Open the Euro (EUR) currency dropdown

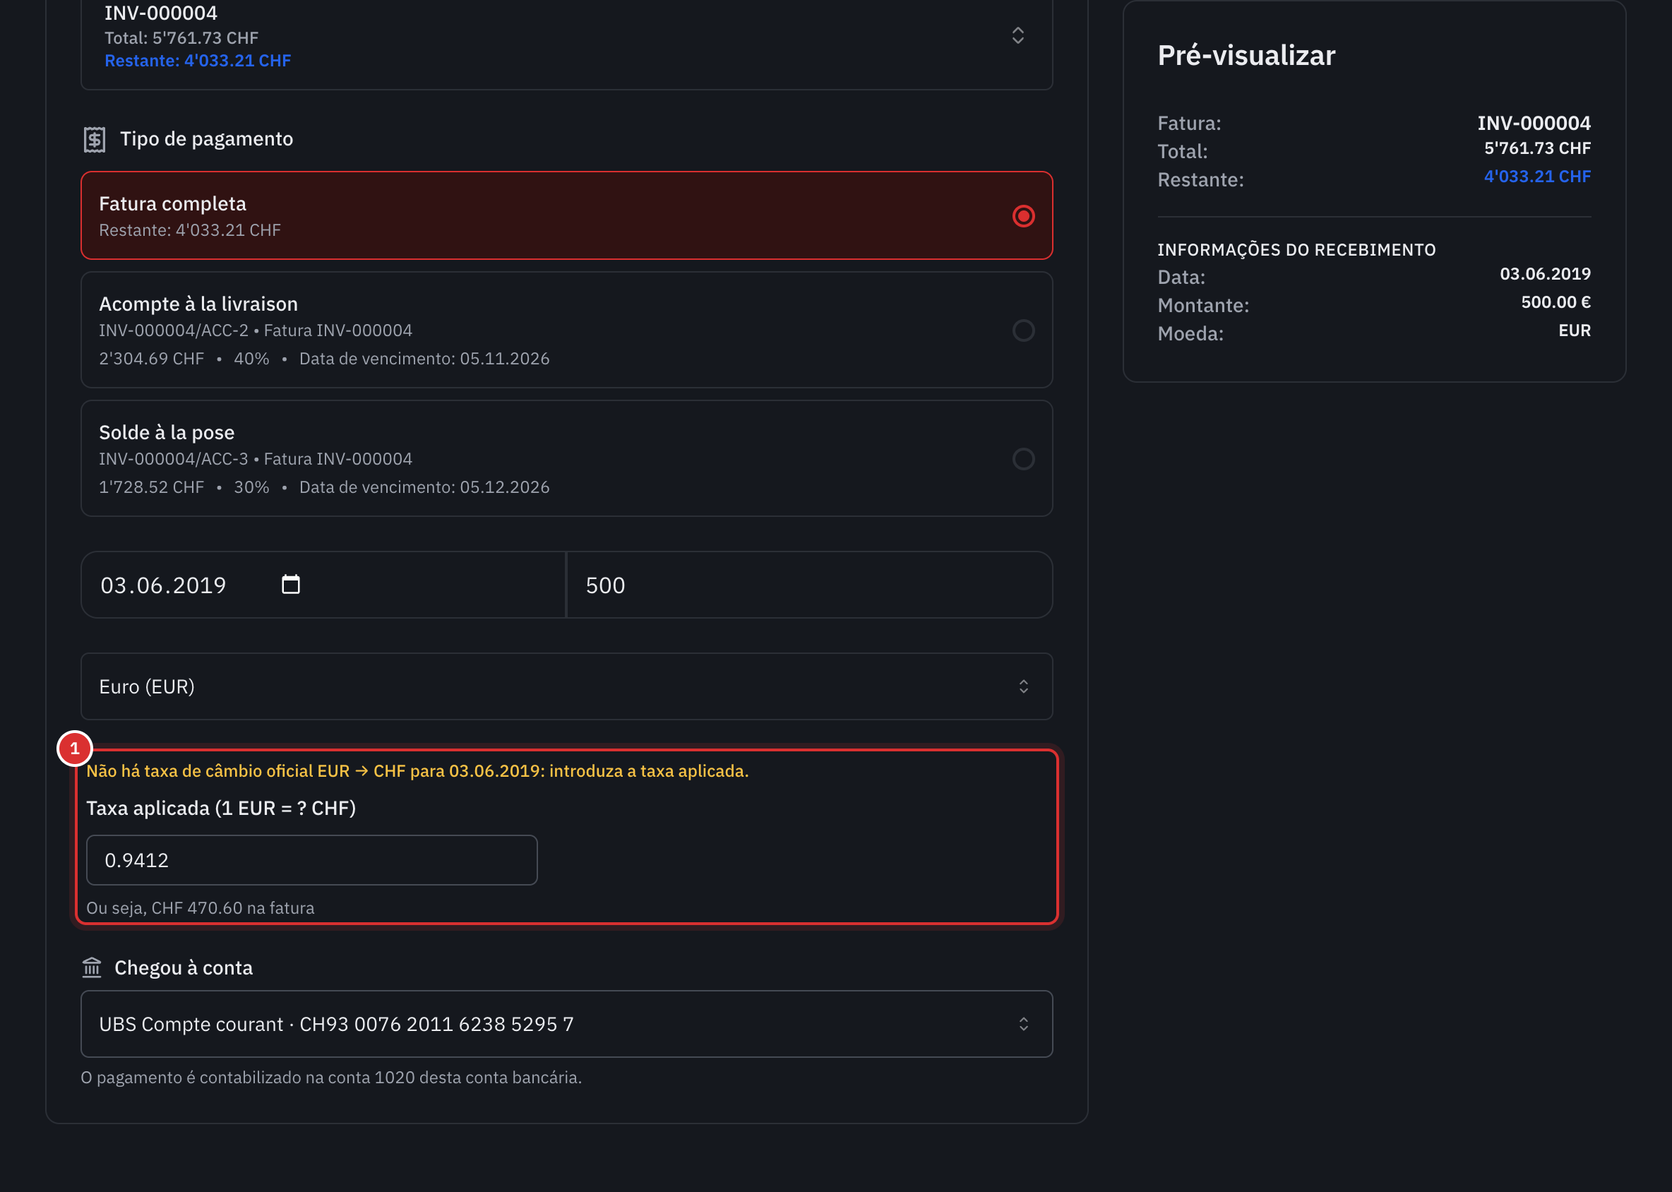point(567,686)
